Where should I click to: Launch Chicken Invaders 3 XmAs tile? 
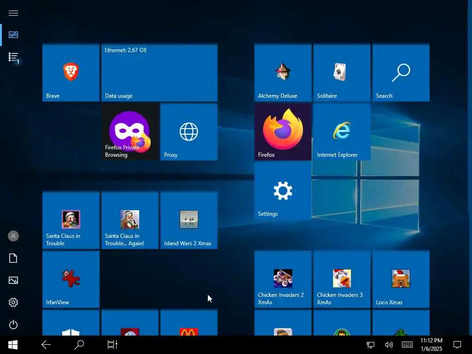pyautogui.click(x=342, y=279)
